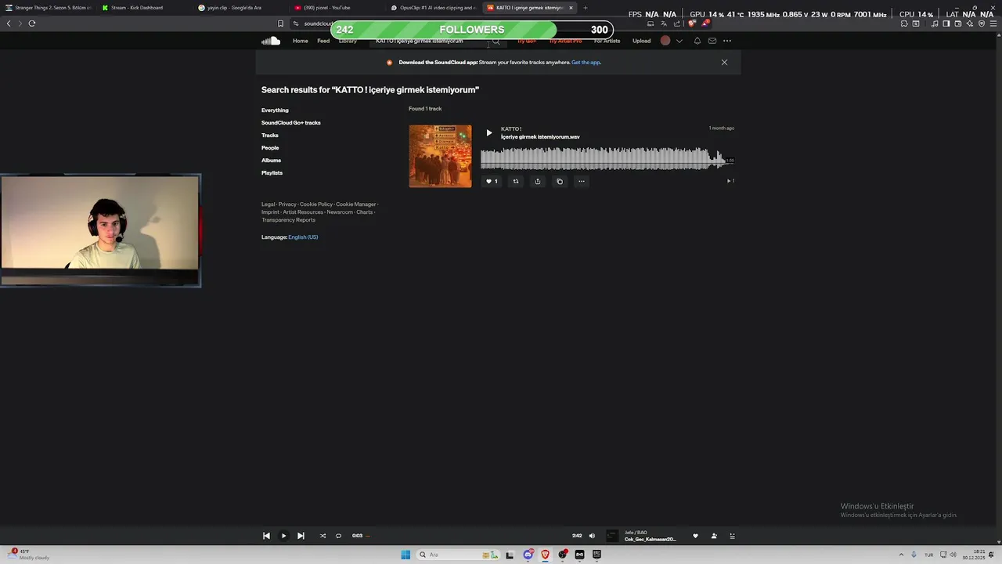Open the weather widget on taskbar
The image size is (1002, 564).
[30, 554]
